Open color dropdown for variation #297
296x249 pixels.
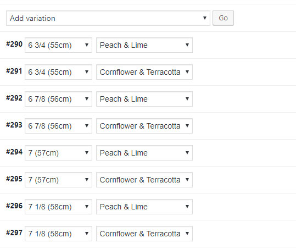point(144,234)
